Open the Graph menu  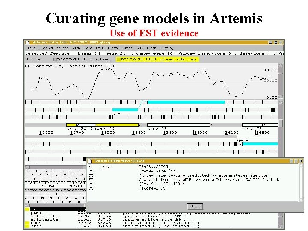coord(151,48)
